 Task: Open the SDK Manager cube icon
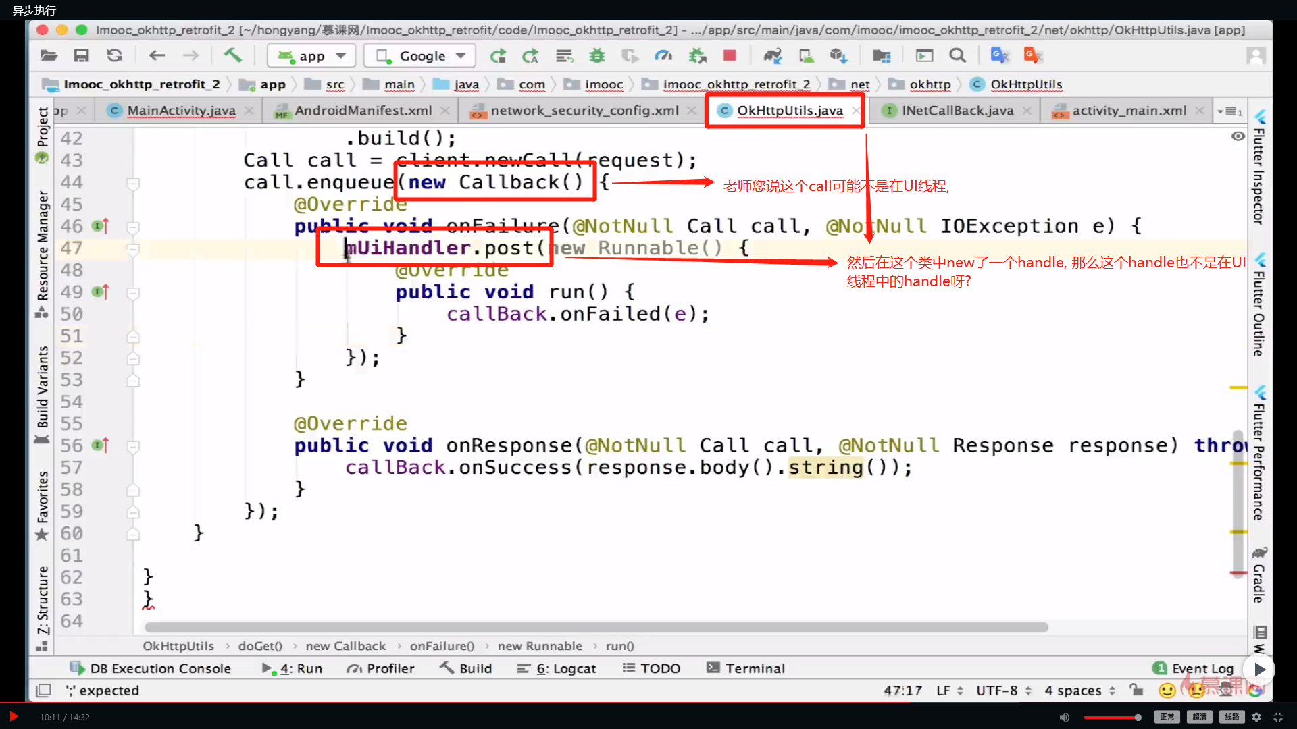(x=839, y=56)
